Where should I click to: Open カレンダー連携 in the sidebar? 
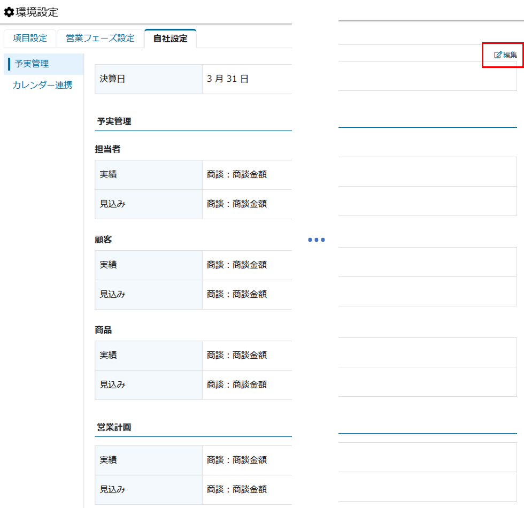pyautogui.click(x=42, y=85)
